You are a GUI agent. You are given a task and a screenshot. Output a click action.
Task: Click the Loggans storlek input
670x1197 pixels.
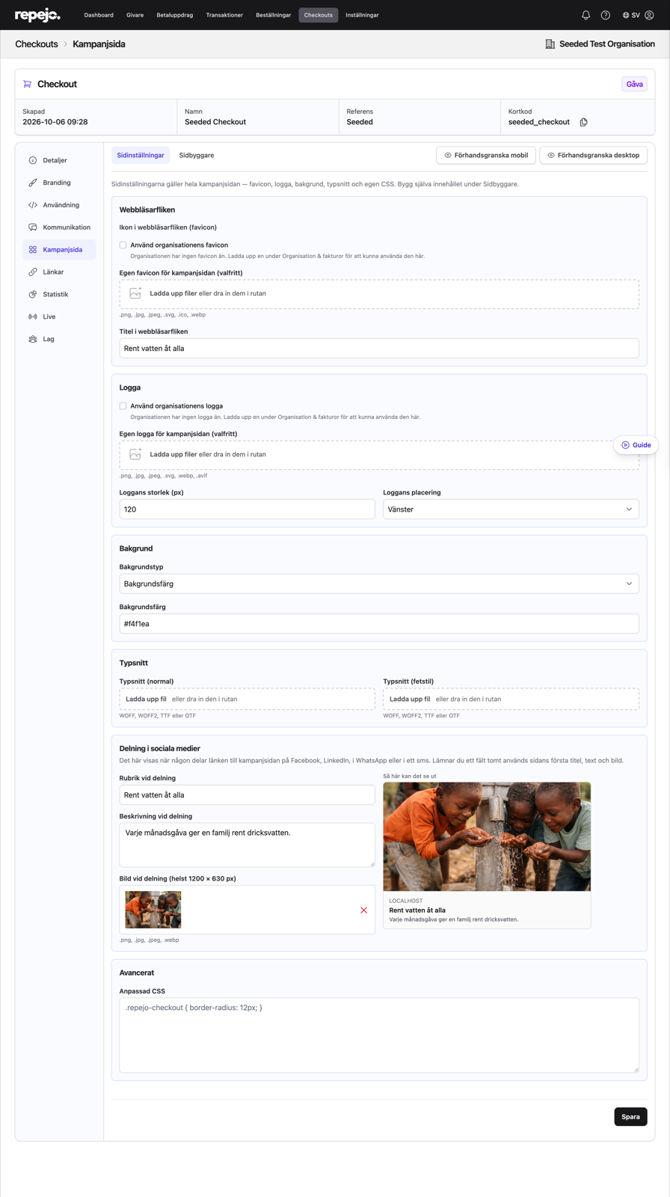point(248,509)
